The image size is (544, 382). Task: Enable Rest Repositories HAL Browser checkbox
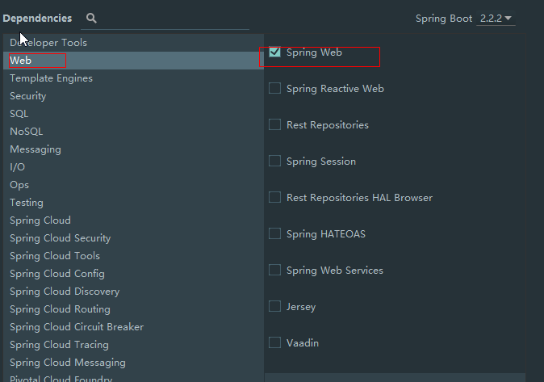point(274,197)
